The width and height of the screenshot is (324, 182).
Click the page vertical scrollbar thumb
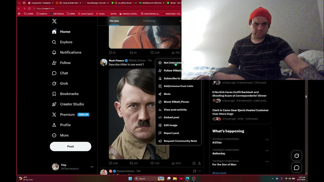(306, 97)
